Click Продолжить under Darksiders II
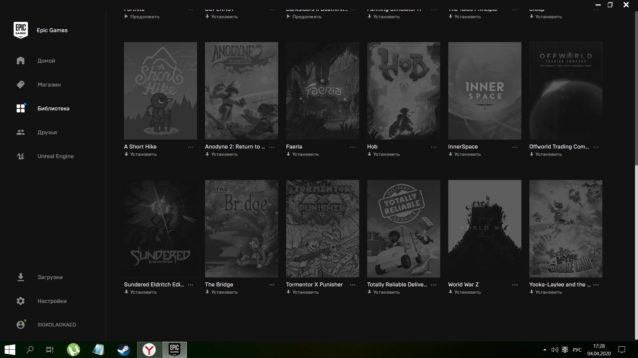638x358 pixels. tap(304, 17)
